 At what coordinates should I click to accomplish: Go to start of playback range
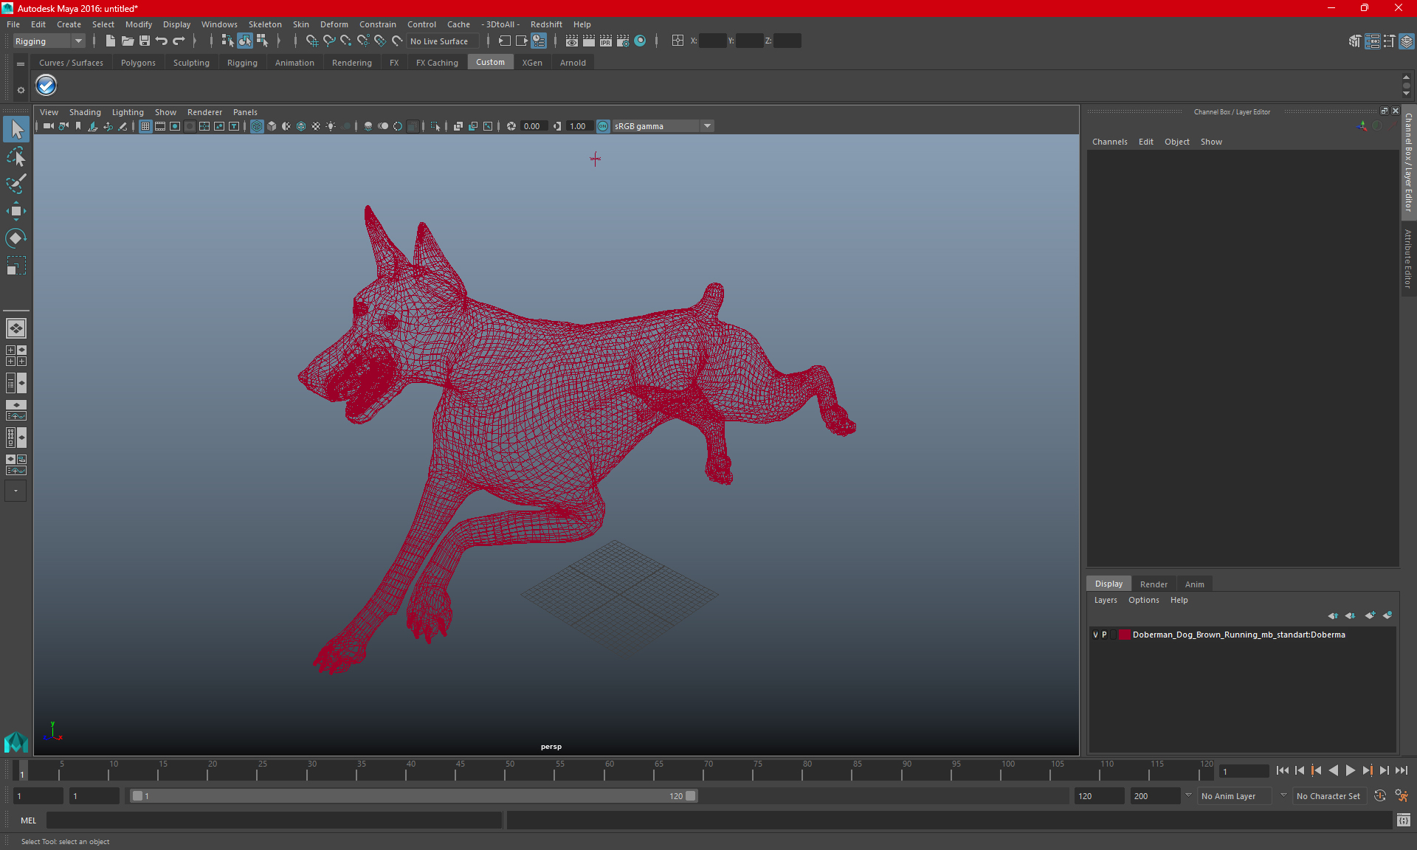(1282, 770)
